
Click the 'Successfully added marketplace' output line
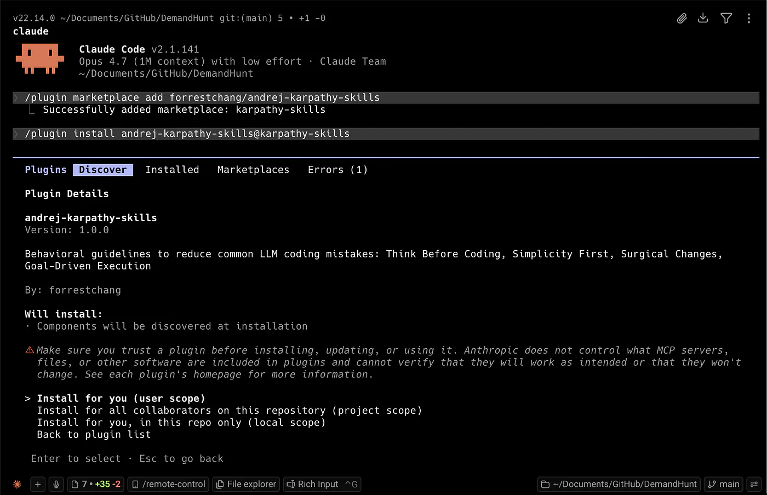(184, 110)
